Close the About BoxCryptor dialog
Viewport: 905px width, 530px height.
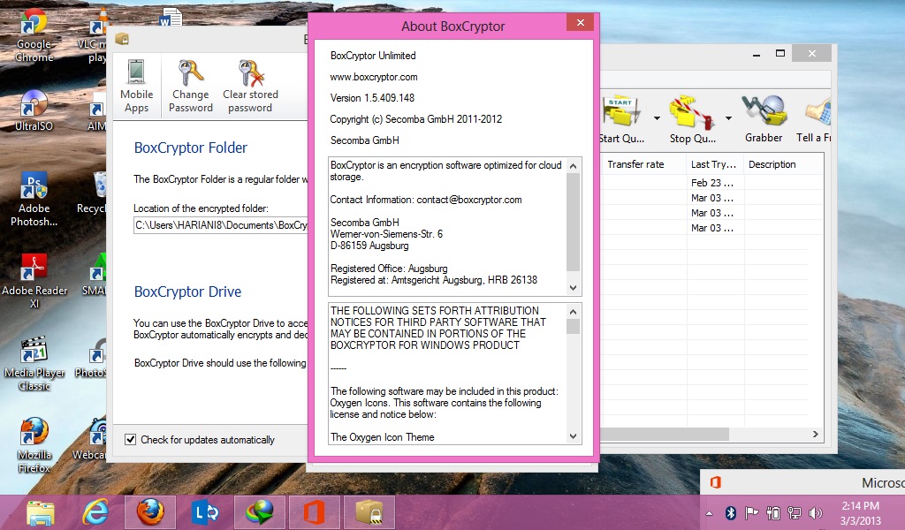point(581,22)
